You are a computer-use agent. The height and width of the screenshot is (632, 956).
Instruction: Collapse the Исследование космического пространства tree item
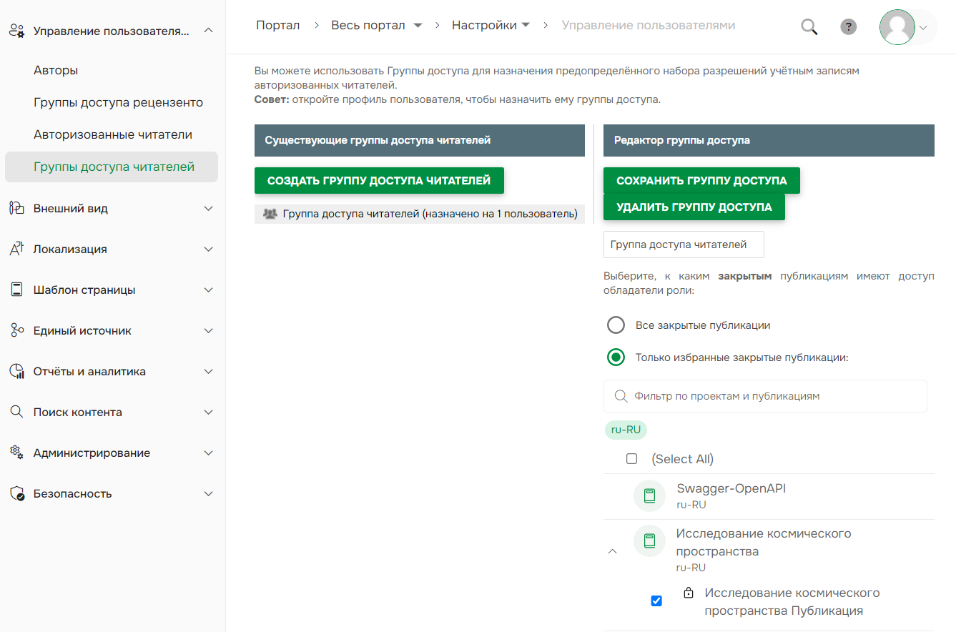pos(612,550)
